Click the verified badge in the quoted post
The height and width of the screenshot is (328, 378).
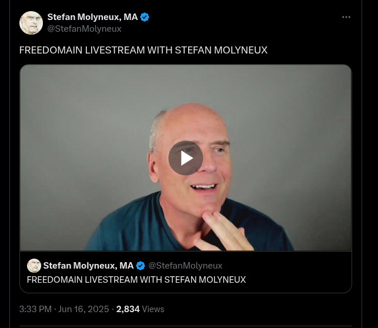tap(141, 266)
